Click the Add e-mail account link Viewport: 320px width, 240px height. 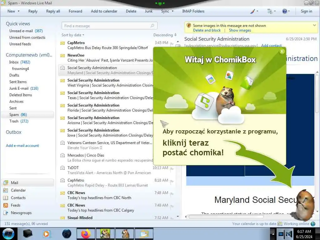coord(22,146)
